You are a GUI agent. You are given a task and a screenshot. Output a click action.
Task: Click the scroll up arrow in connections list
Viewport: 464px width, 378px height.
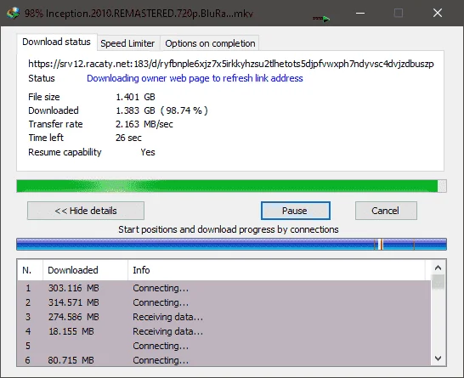coord(439,268)
